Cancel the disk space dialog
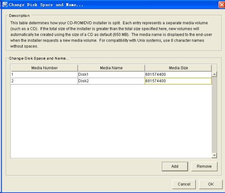225x193 pixels. tap(184, 184)
